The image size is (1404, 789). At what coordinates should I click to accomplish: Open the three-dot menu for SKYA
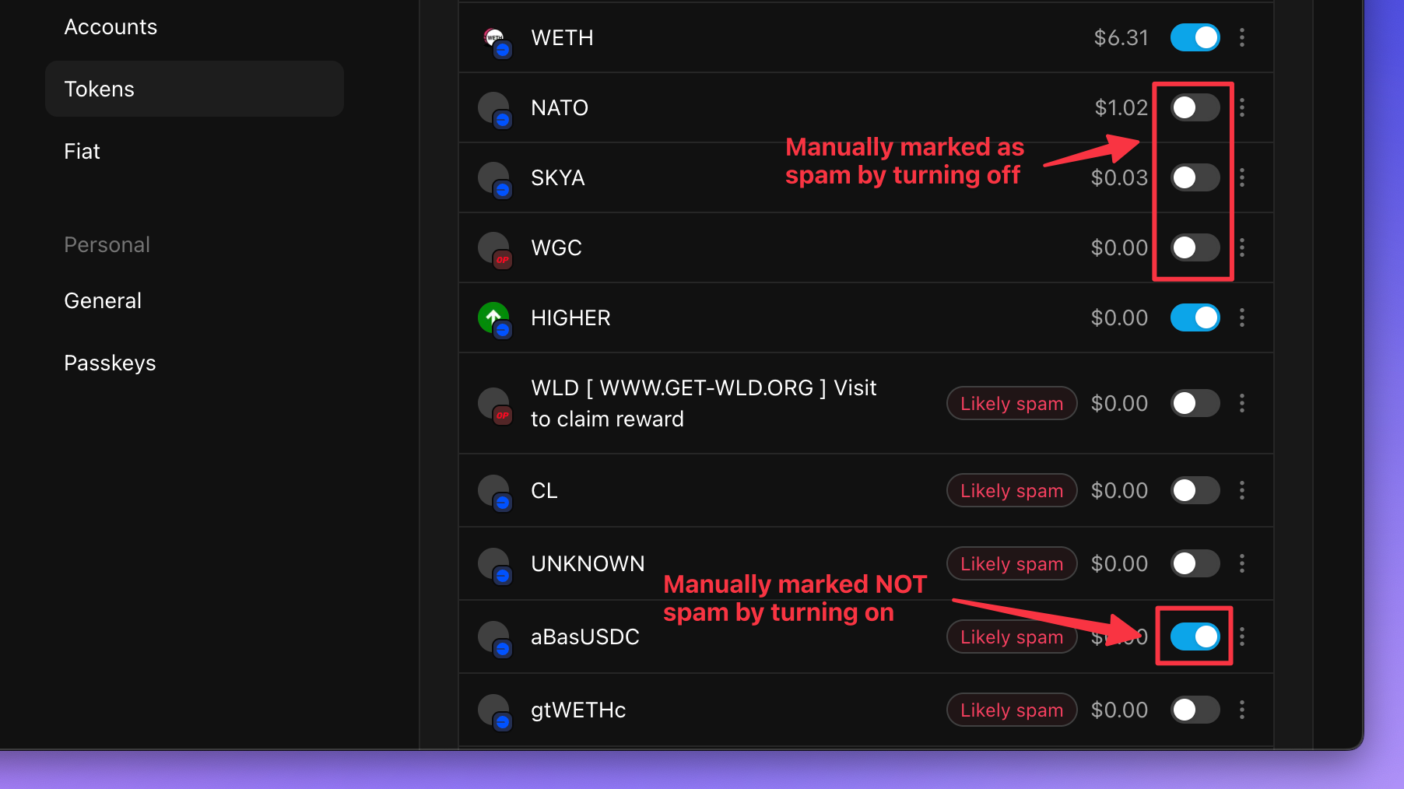(x=1242, y=177)
